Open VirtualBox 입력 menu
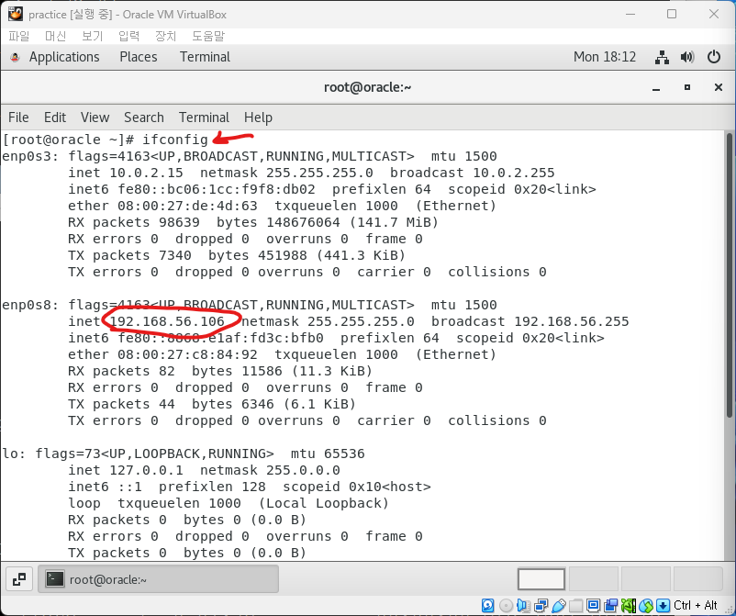 tap(129, 36)
